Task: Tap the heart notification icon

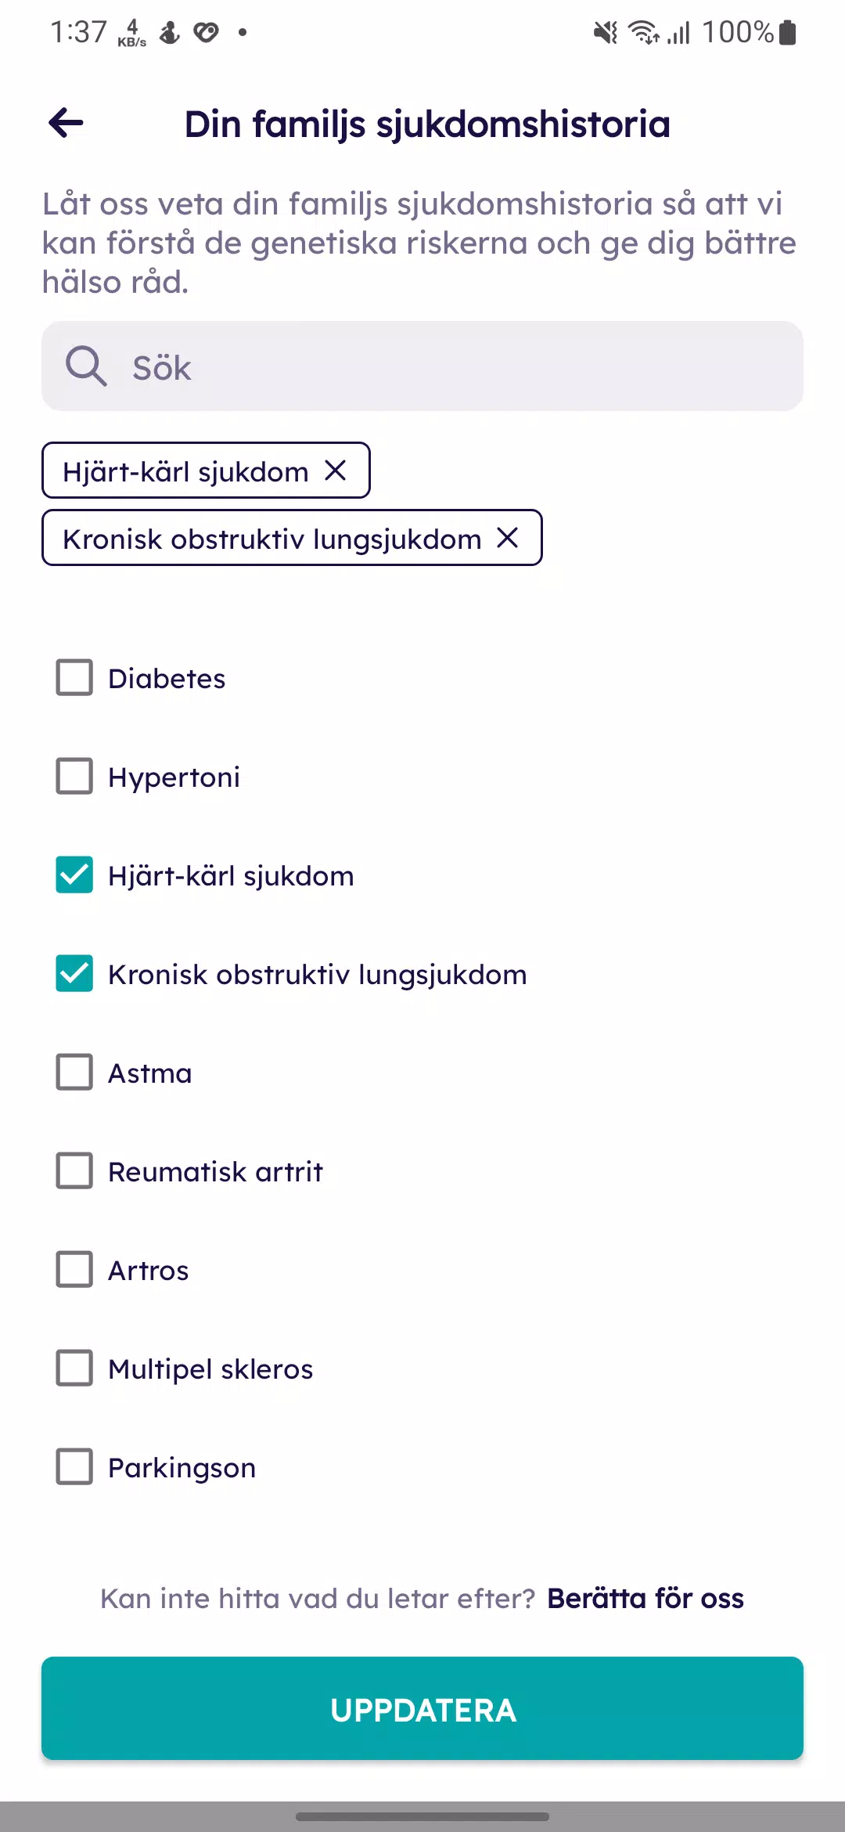Action: pyautogui.click(x=206, y=32)
